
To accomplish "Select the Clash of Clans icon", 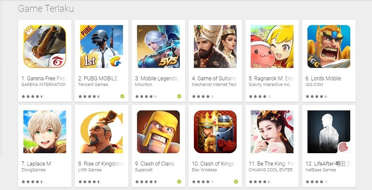I will click(x=158, y=132).
